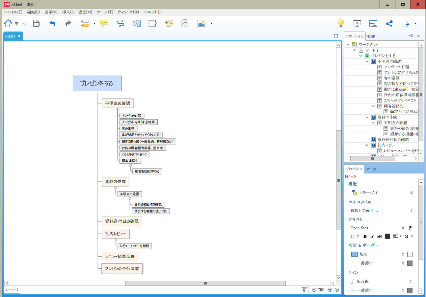Collapse the 社内レビュー branch on the canvas
Screen dimensions: 426x297
click(116, 240)
